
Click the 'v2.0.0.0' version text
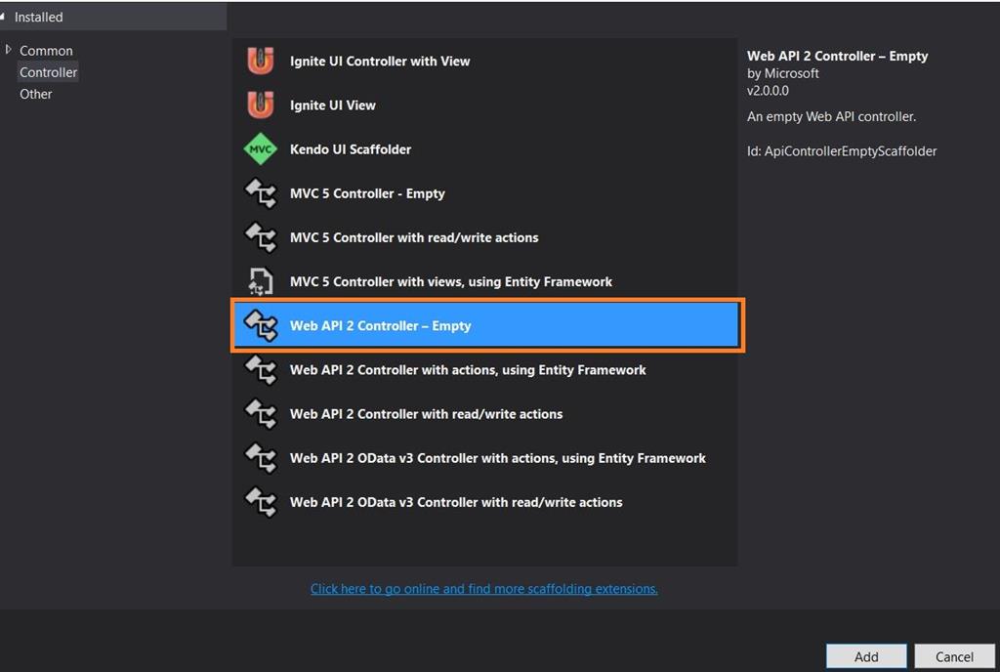click(x=768, y=91)
